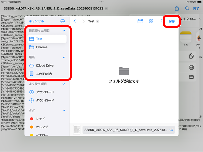Open the more options ellipsis menu
Screen dimensions: 203x152
63,21
